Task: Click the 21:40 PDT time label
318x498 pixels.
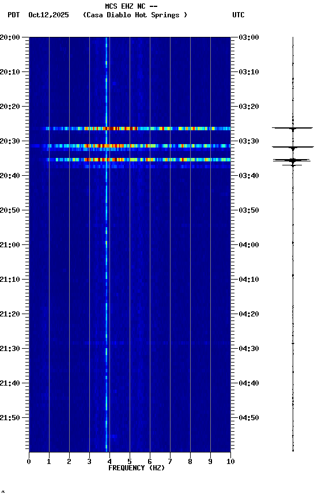Action: [10, 383]
